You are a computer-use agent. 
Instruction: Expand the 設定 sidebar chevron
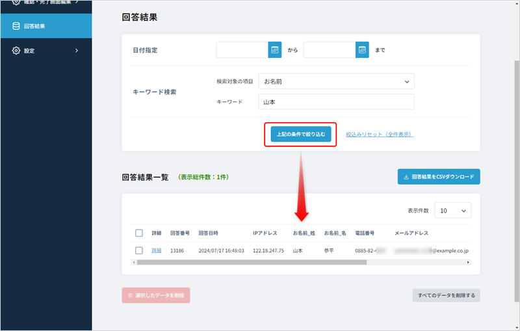tap(77, 51)
